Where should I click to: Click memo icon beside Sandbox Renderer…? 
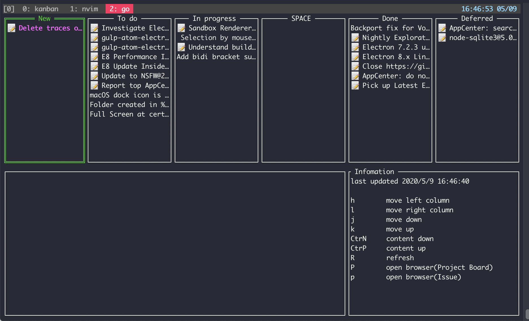pyautogui.click(x=182, y=28)
